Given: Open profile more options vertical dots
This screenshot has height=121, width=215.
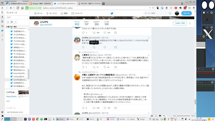Looking at the screenshot, I should (x=190, y=23).
